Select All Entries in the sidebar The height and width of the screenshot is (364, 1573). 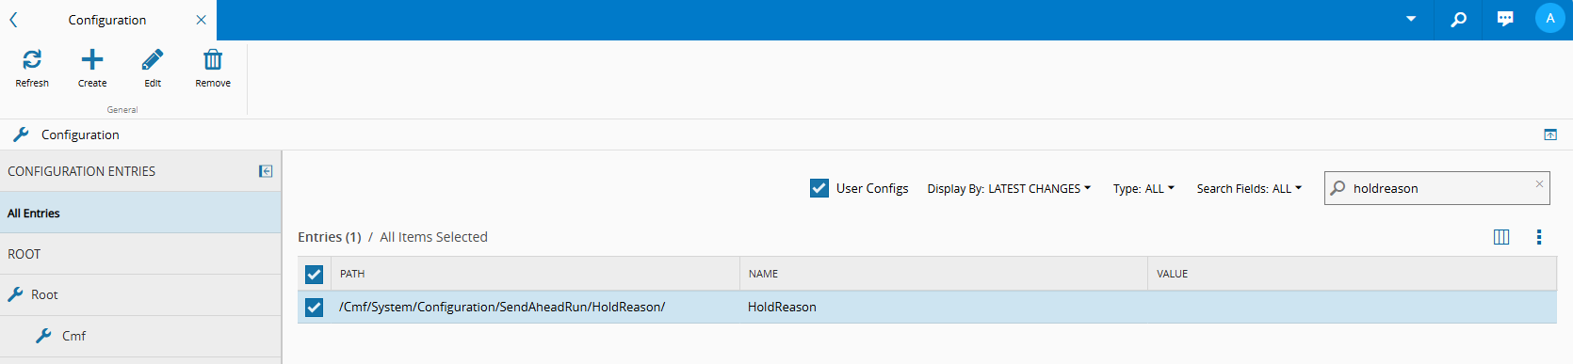tap(140, 213)
